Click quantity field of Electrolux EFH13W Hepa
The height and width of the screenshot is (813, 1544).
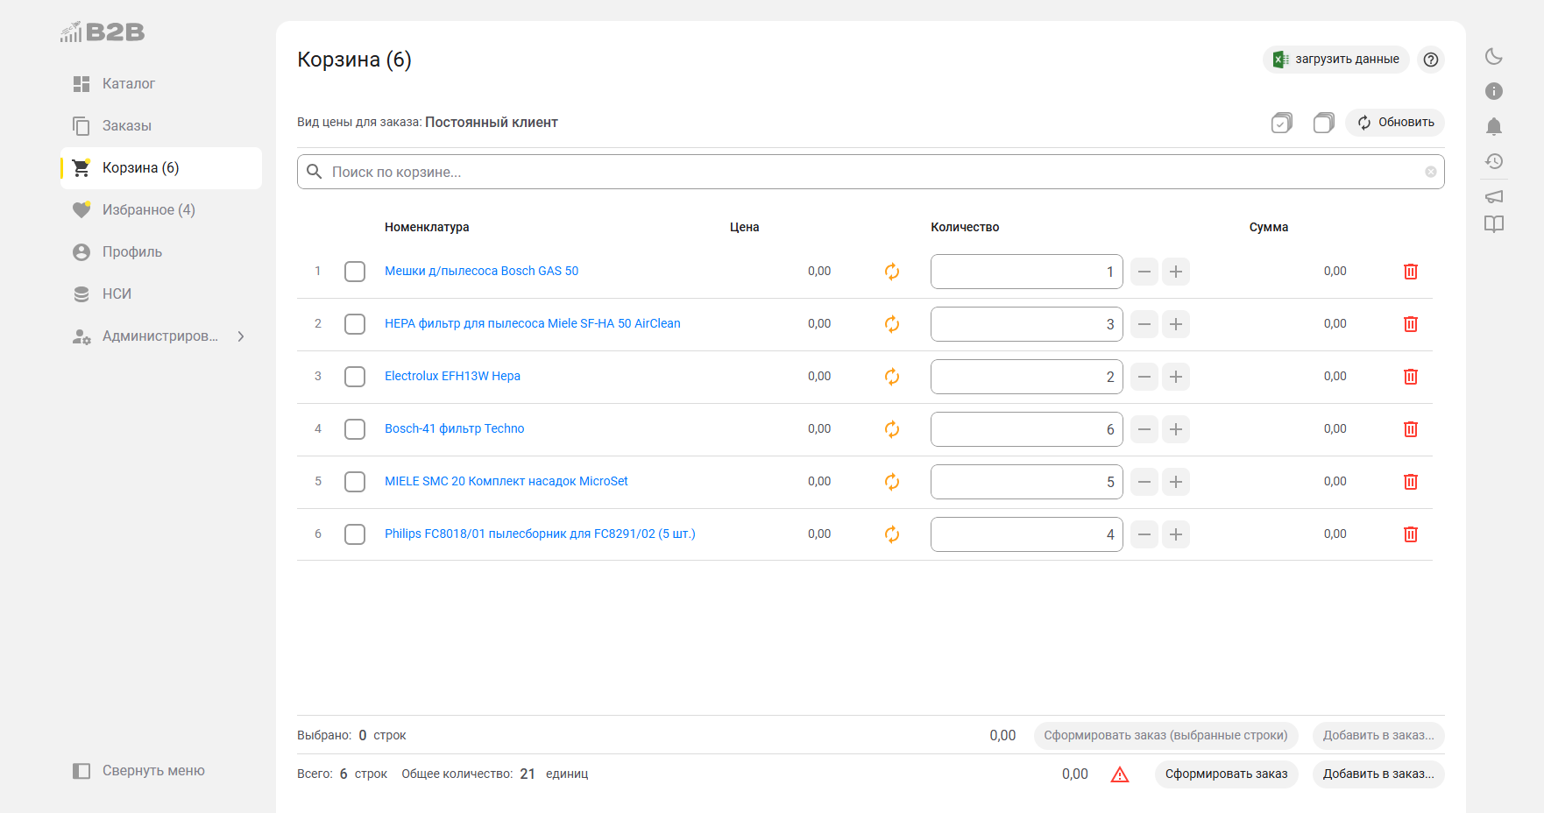click(1027, 377)
